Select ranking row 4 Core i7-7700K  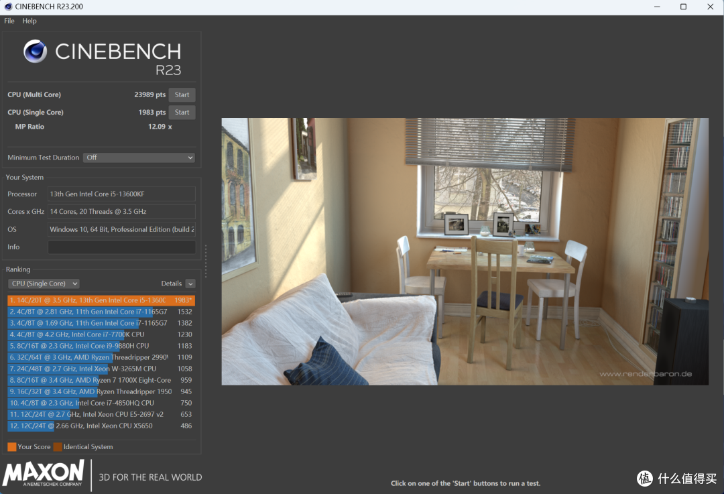101,334
